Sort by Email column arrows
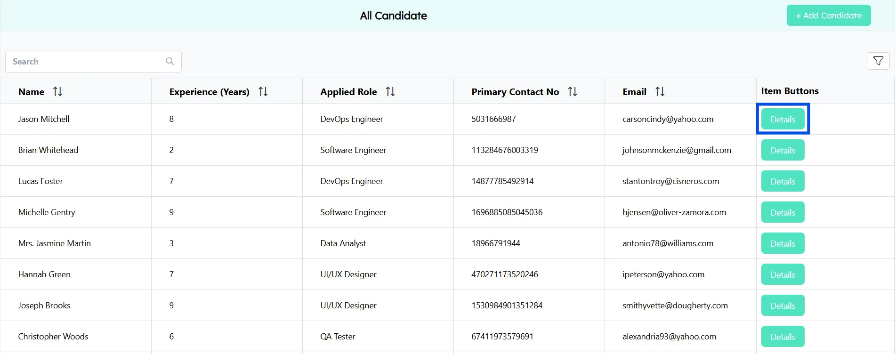 (x=660, y=91)
